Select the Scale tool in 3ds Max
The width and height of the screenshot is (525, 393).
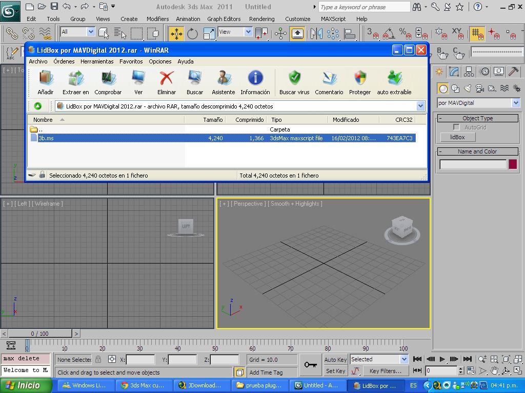tap(209, 33)
